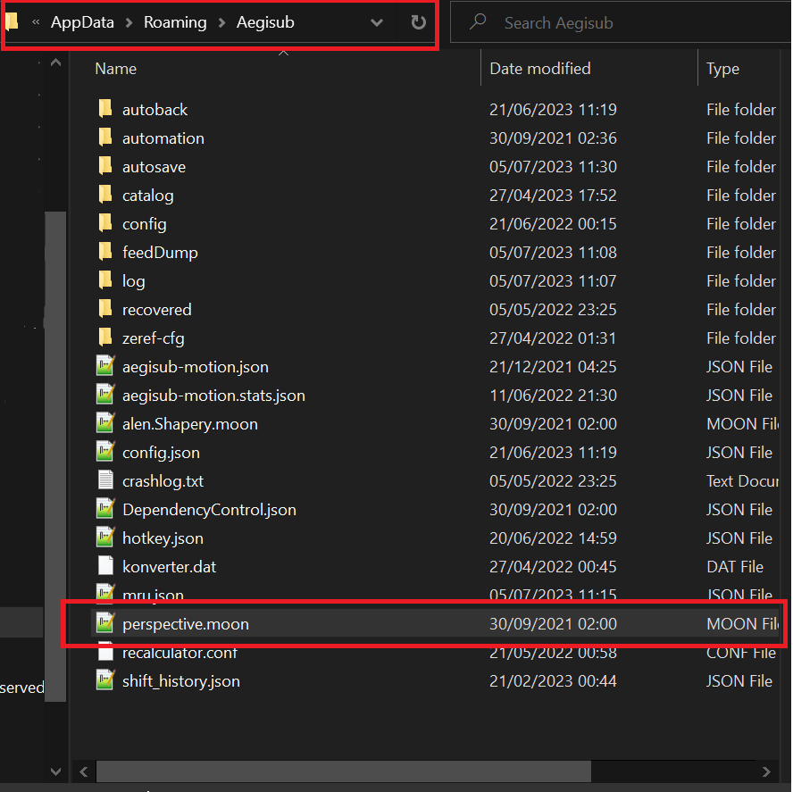This screenshot has height=792, width=793.
Task: Select the perspective.moon file icon
Action: [x=106, y=624]
